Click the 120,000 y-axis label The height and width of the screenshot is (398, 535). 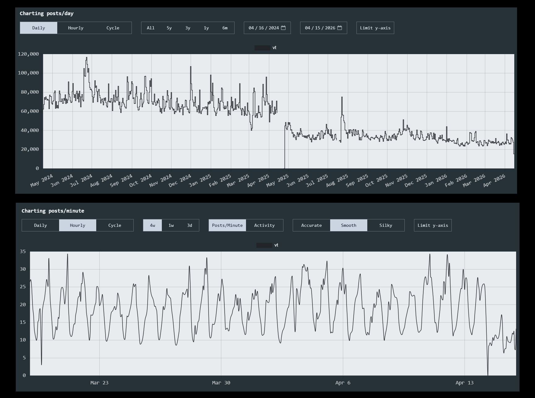[28, 54]
